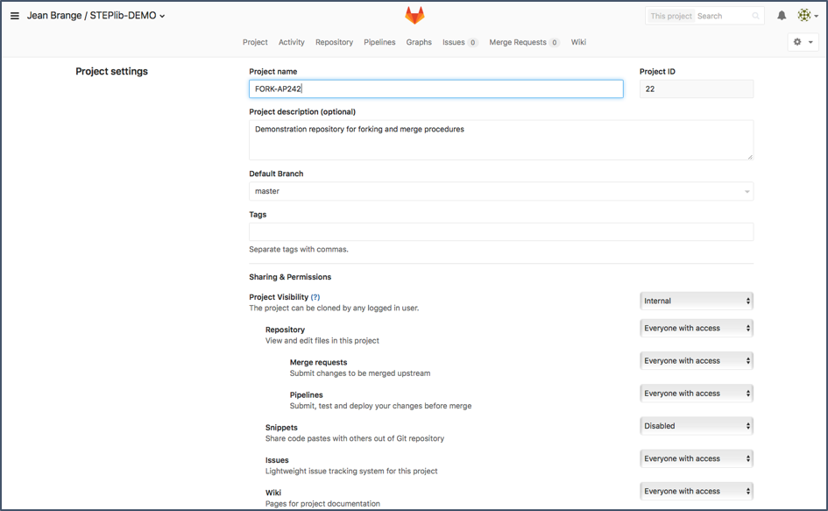828x511 pixels.
Task: Open Project Visibility Internal dropdown
Action: click(696, 301)
